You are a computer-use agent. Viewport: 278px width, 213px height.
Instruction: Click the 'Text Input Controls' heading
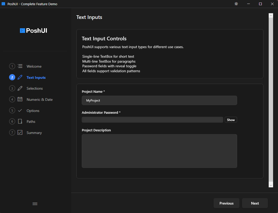tap(104, 39)
